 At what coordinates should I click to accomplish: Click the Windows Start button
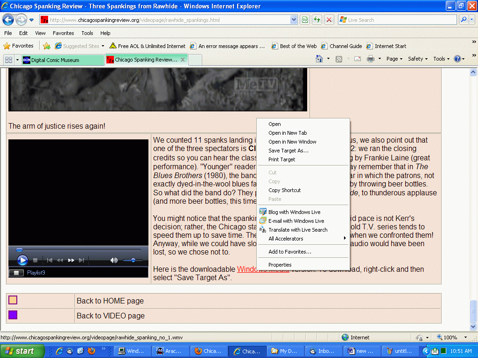coord(22,351)
